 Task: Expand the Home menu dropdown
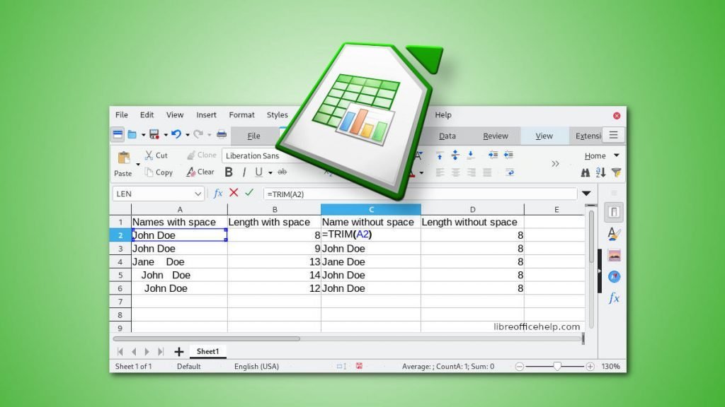[617, 155]
